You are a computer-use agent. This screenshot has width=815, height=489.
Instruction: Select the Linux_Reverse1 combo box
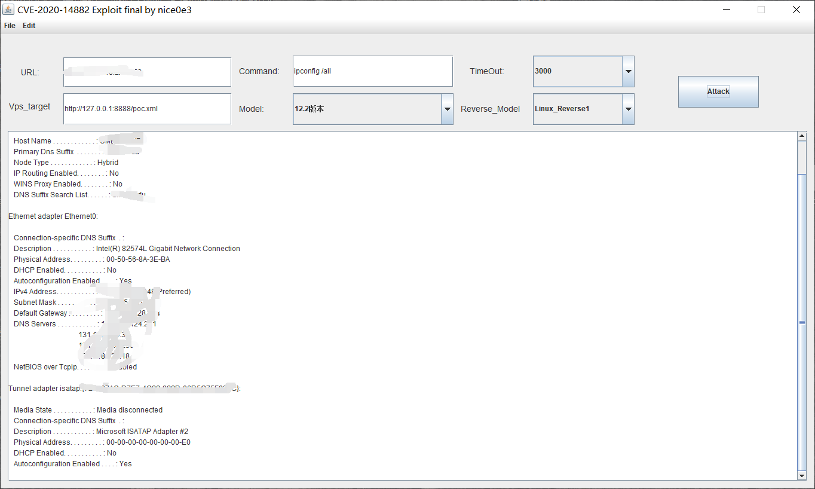coord(583,109)
